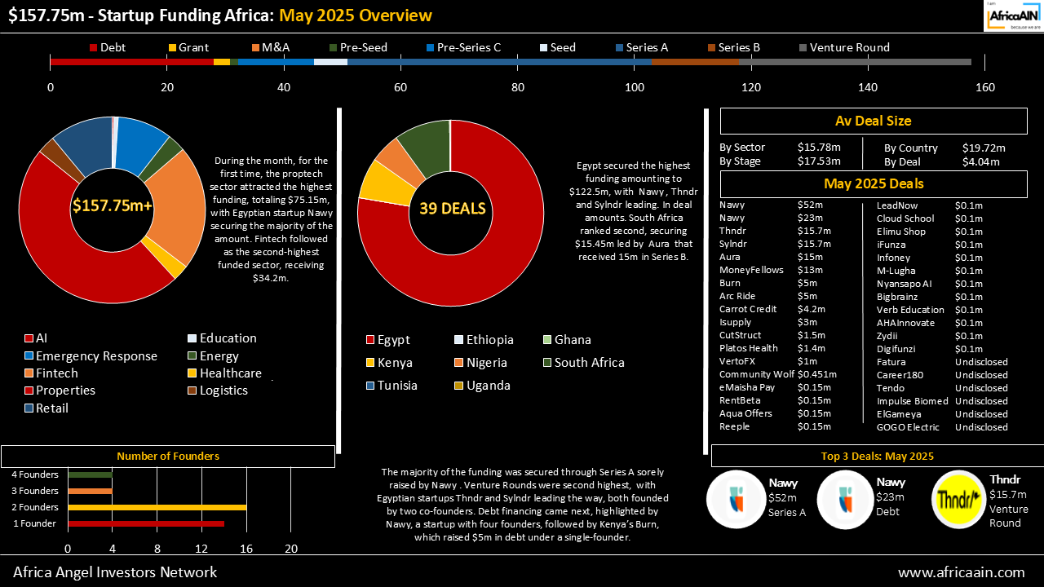Click the 3 Founders orange bar
The image size is (1044, 587).
[x=90, y=491]
